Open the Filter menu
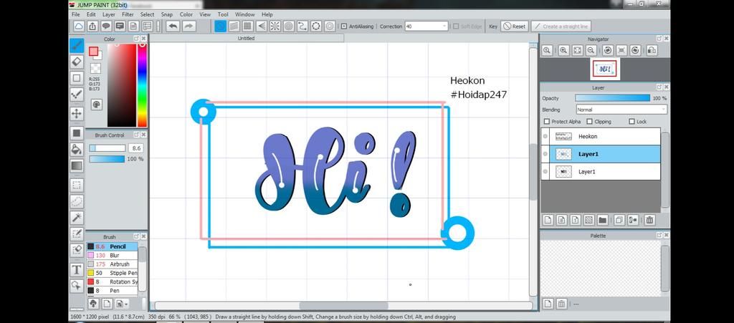 pos(128,14)
